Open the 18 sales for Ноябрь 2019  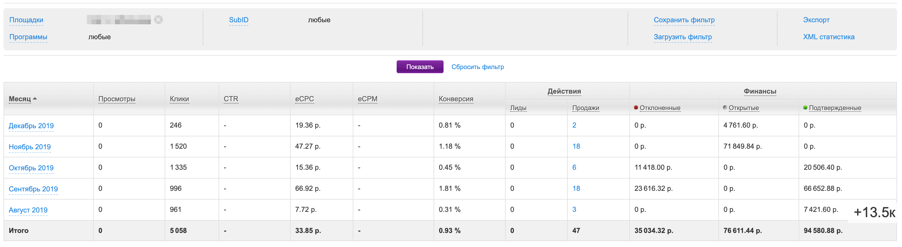576,146
